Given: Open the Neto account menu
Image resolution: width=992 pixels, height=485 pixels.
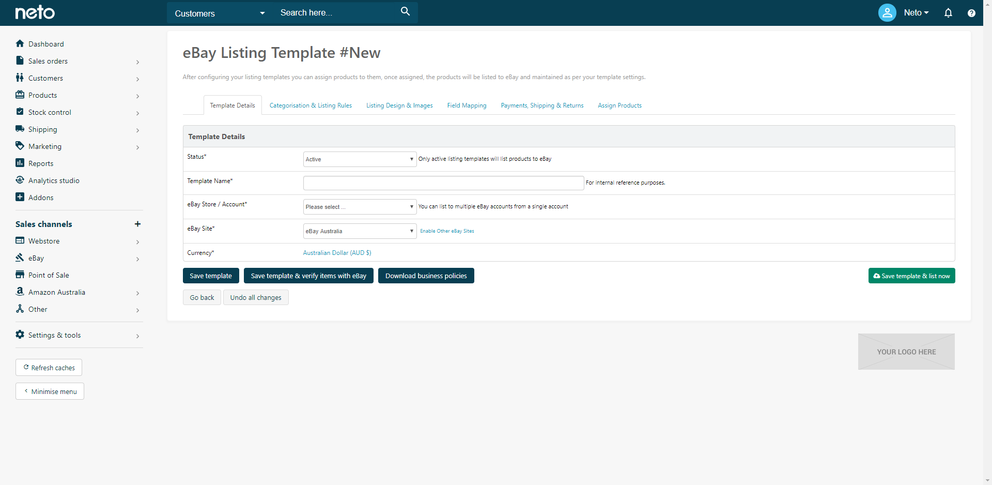Looking at the screenshot, I should click(x=916, y=13).
